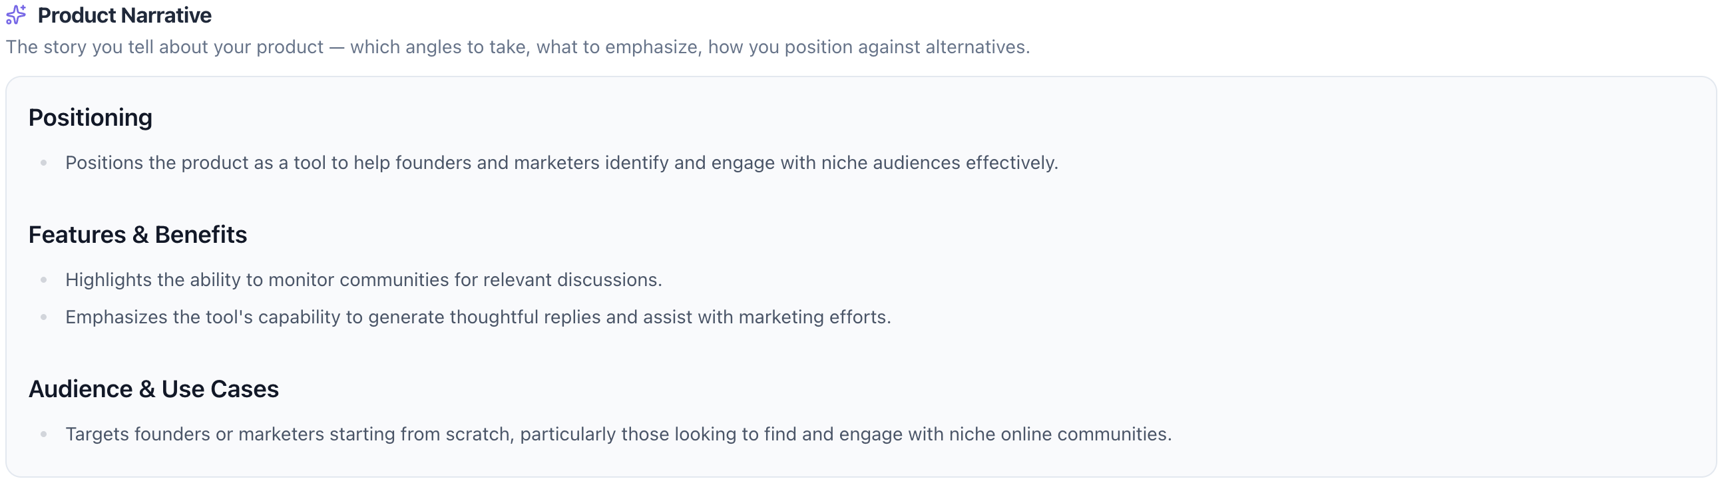Click the ampersand in Features & Benefits

(x=140, y=235)
